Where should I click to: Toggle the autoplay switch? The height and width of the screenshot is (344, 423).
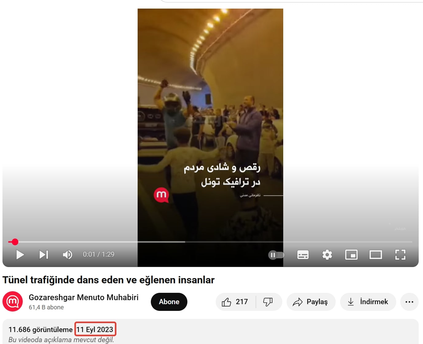click(x=276, y=255)
